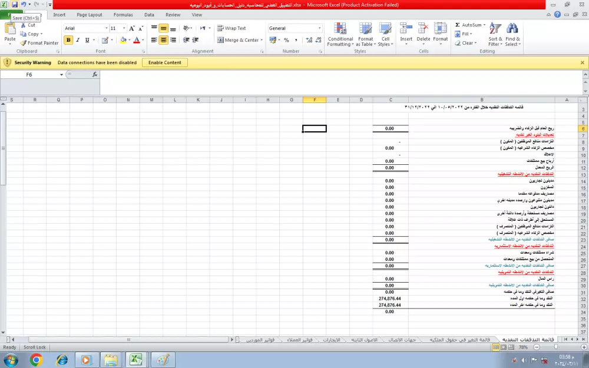The height and width of the screenshot is (368, 589).
Task: Open the Font group dialog launcher
Action: pyautogui.click(x=144, y=51)
